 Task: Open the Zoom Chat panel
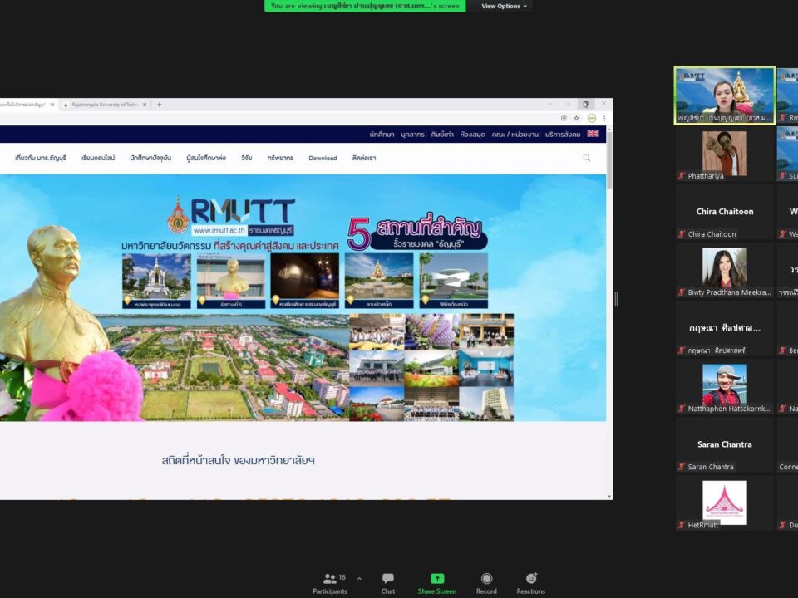coord(388,583)
